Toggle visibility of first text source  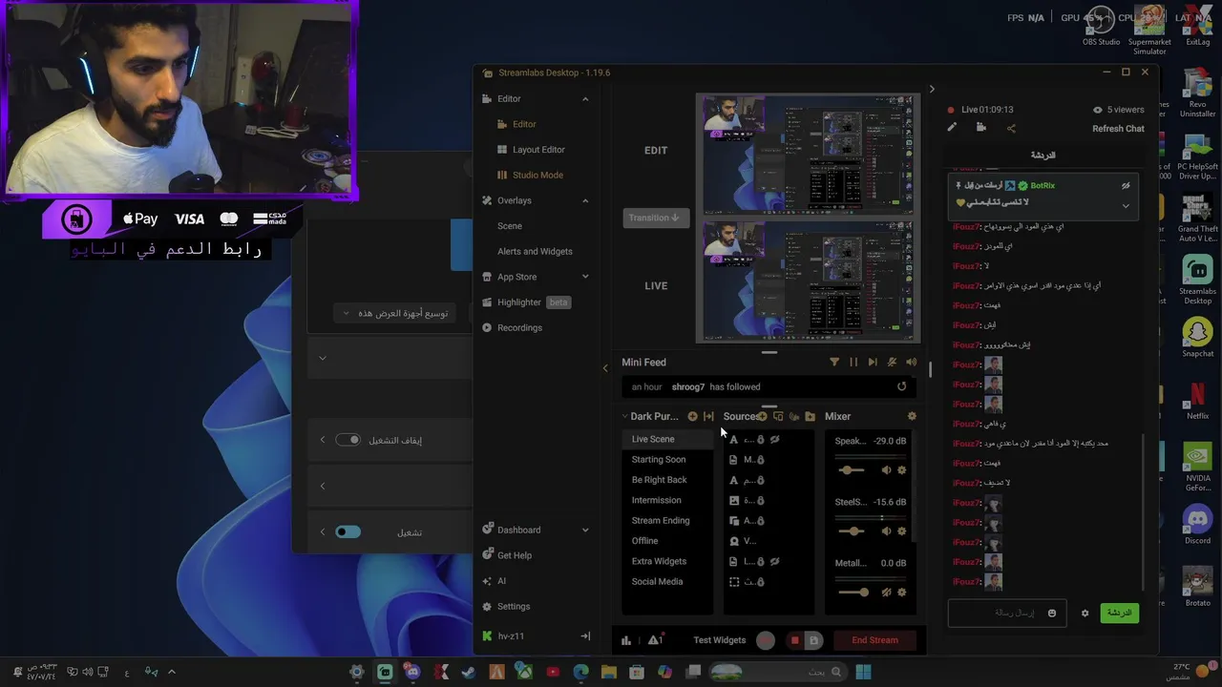[774, 440]
